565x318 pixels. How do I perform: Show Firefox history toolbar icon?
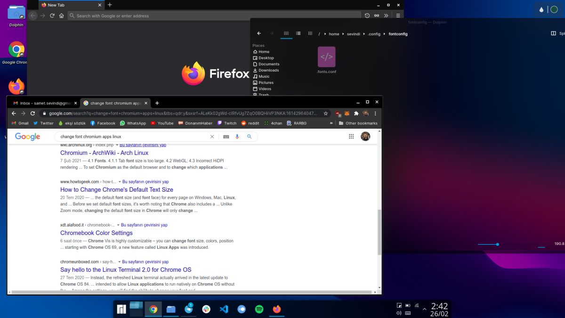367,16
